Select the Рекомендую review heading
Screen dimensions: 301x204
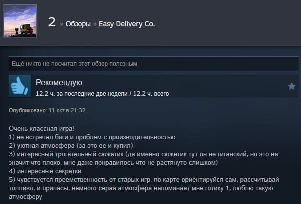59,83
